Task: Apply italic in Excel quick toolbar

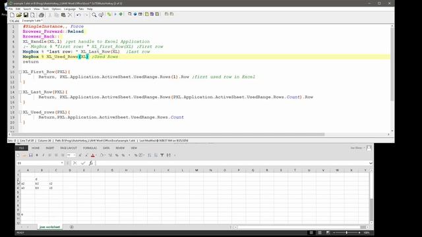Action: pos(44,155)
